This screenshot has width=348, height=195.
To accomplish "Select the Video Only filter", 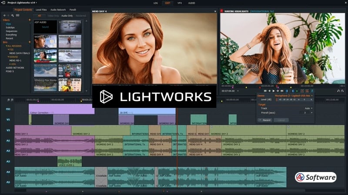I will click(53, 16).
